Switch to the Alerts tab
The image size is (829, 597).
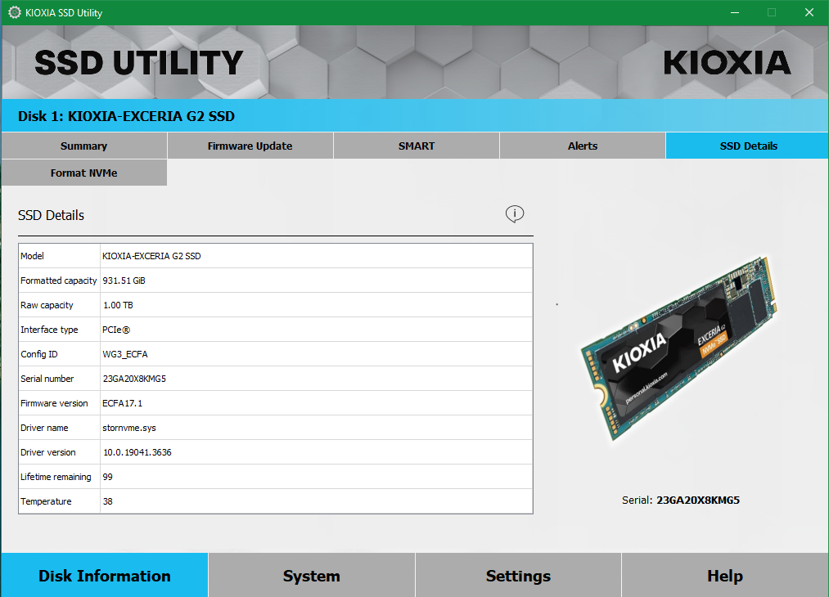tap(583, 146)
